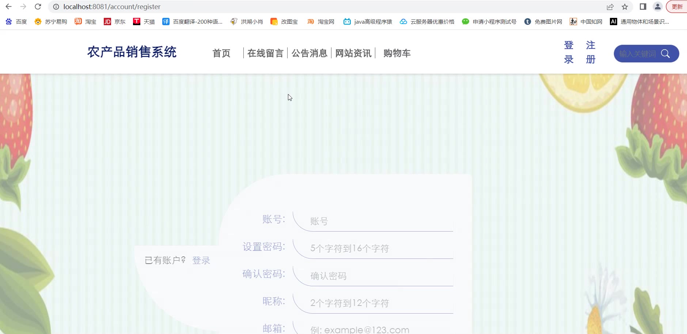The height and width of the screenshot is (334, 687).
Task: Click the magnifier search icon
Action: click(x=665, y=54)
